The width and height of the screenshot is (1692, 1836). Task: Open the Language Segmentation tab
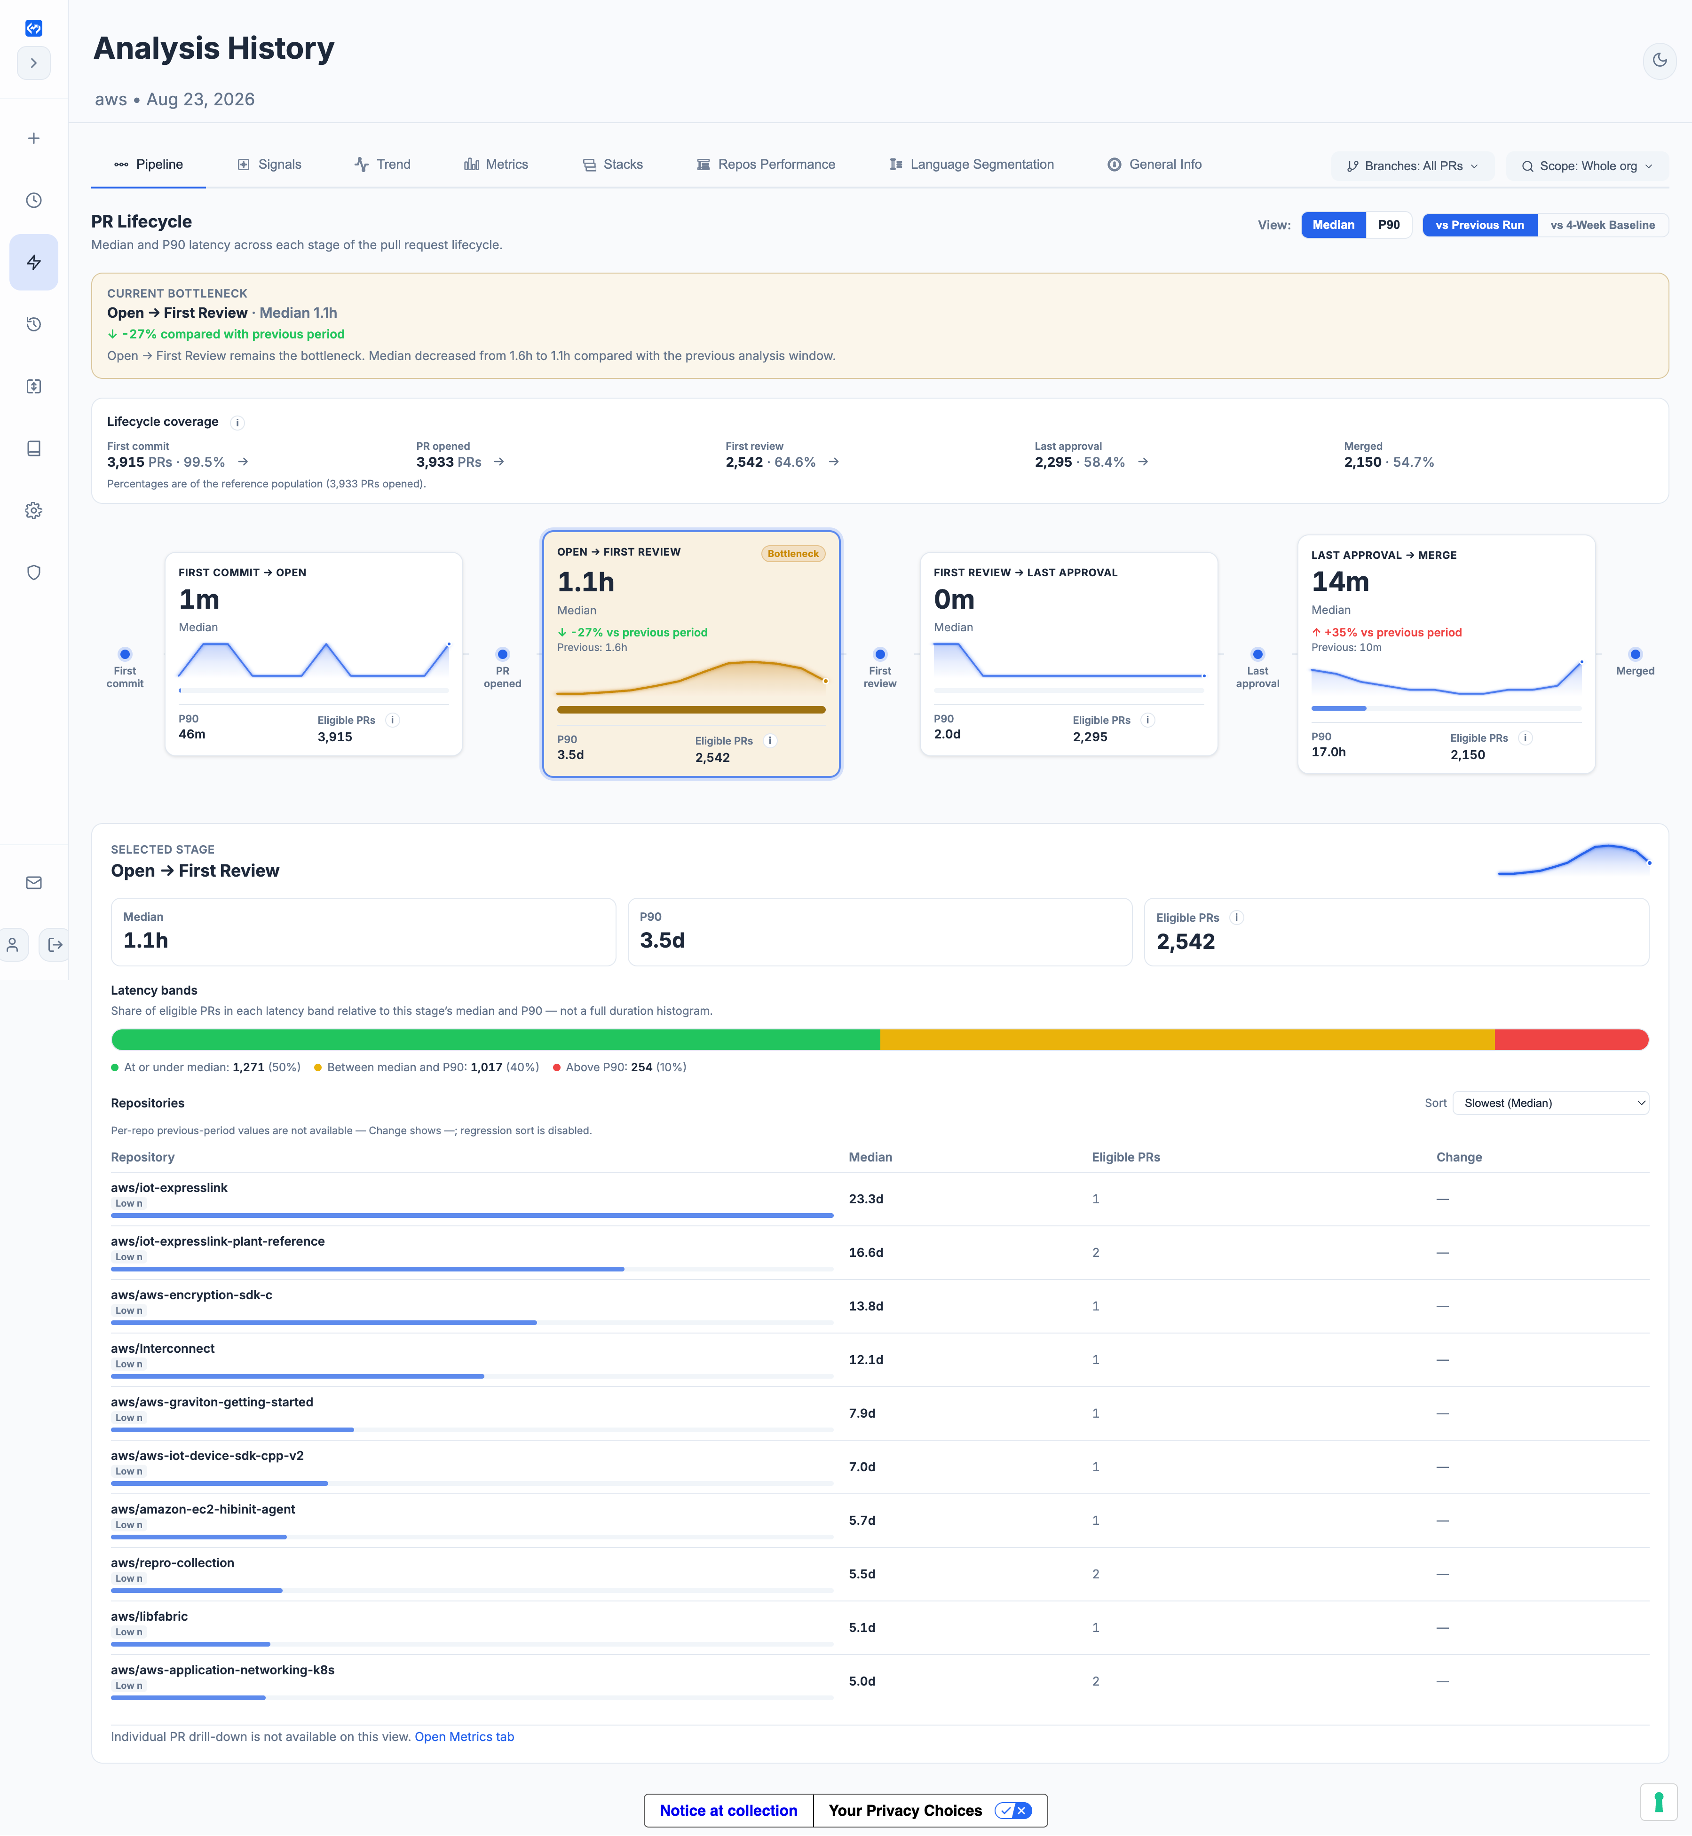[972, 165]
